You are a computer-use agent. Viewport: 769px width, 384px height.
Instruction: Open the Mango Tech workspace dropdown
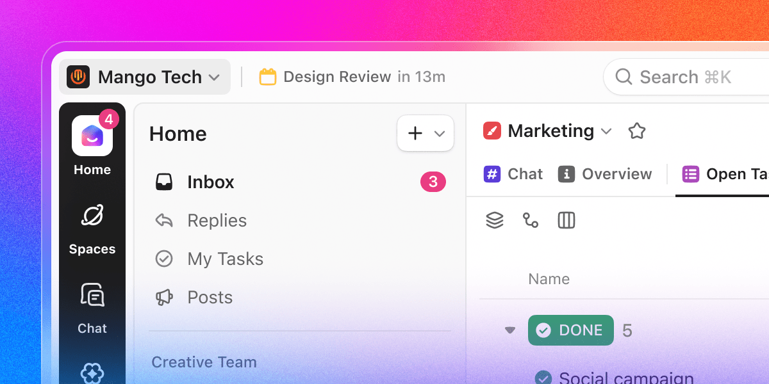(x=144, y=77)
